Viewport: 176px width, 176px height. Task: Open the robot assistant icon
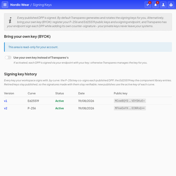pos(171,5)
